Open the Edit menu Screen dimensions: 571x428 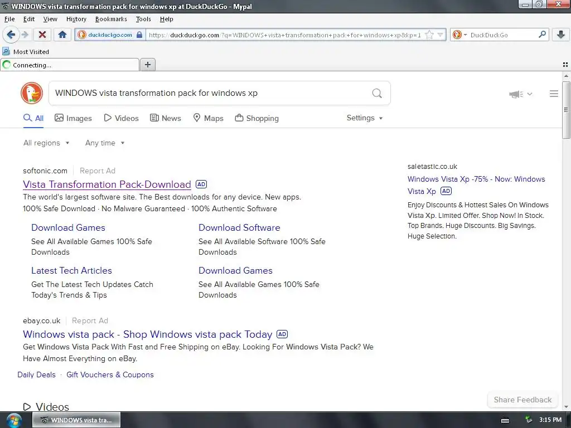click(29, 19)
